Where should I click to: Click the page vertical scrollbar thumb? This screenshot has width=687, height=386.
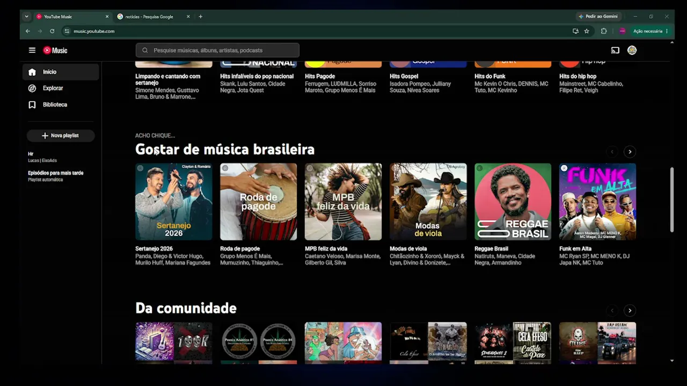click(x=672, y=199)
